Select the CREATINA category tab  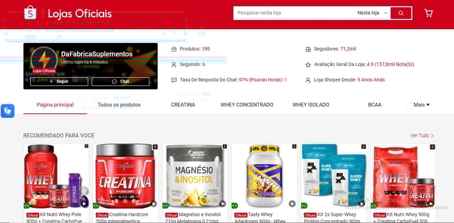[183, 105]
